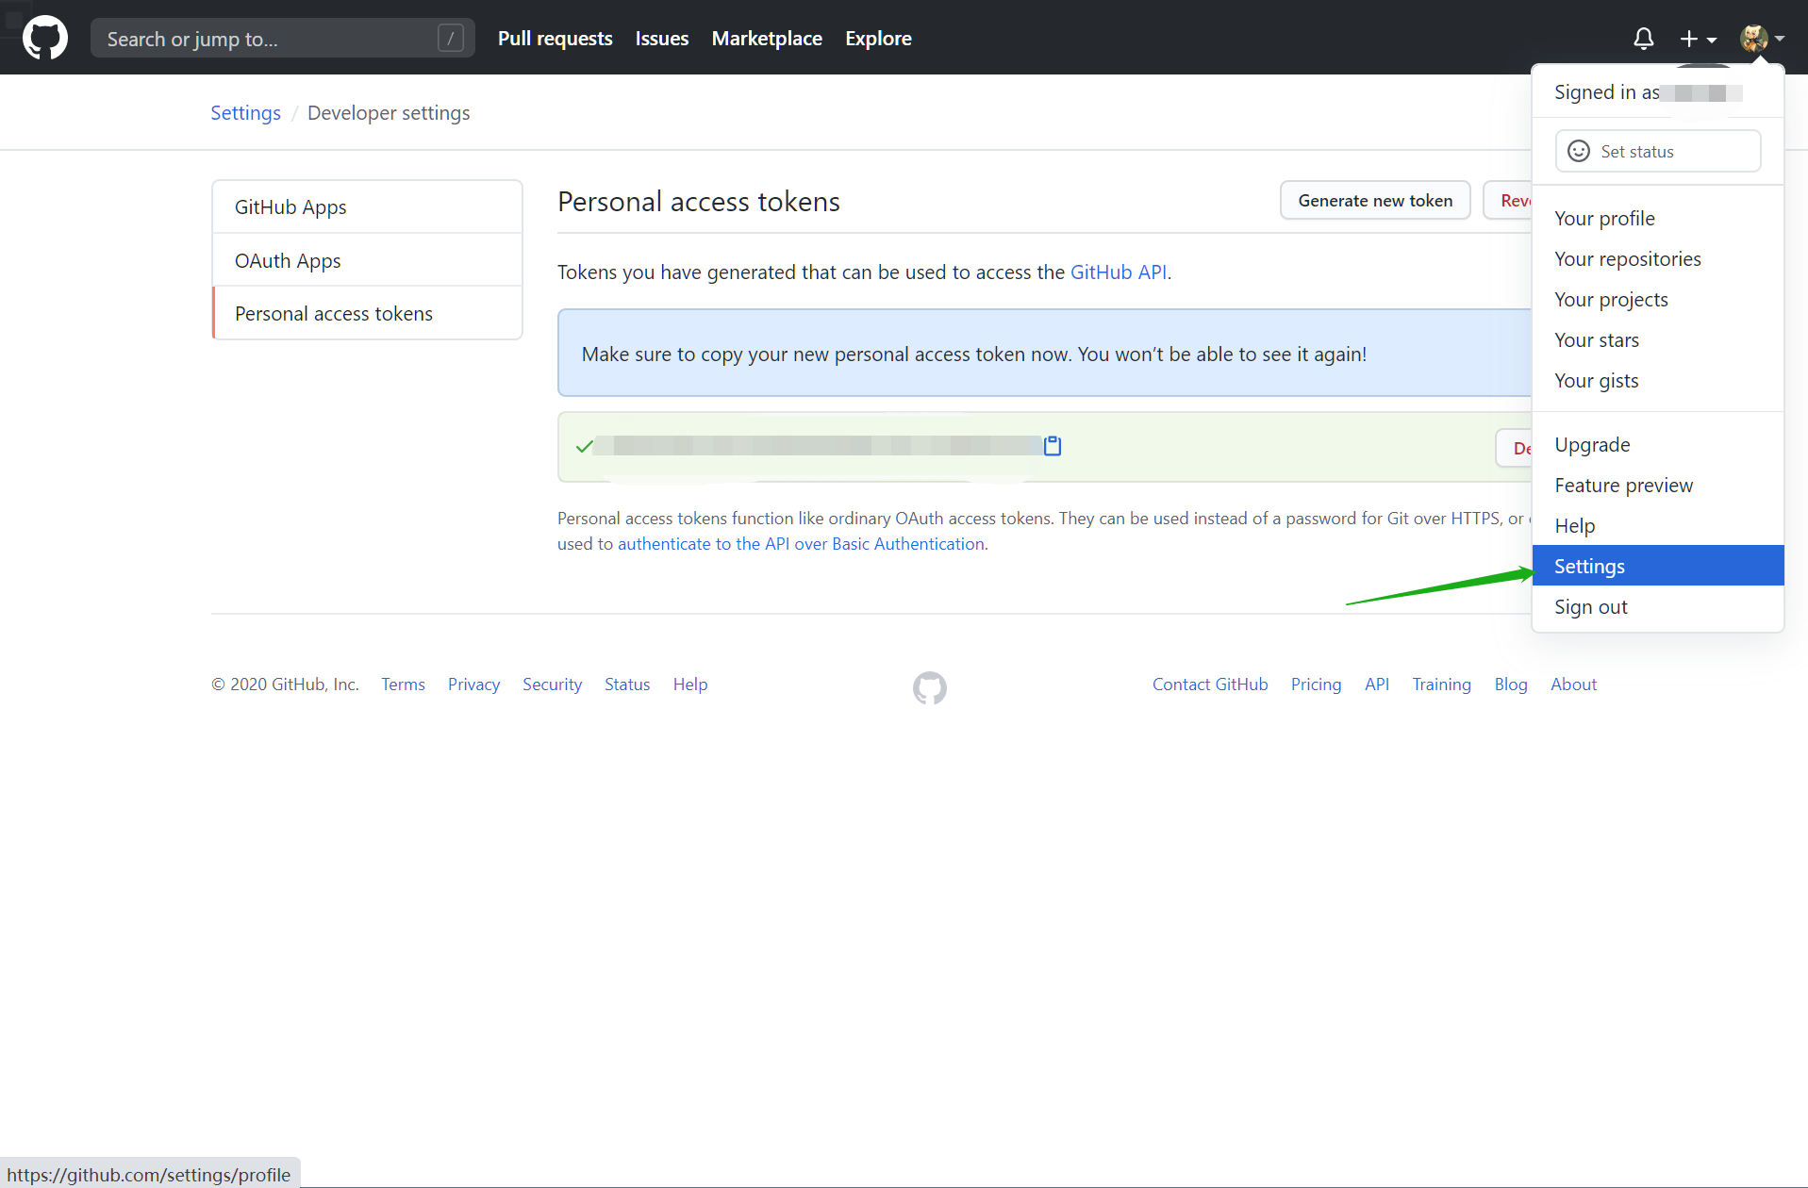The width and height of the screenshot is (1808, 1188).
Task: Choose Settings in user menu
Action: pos(1657,566)
